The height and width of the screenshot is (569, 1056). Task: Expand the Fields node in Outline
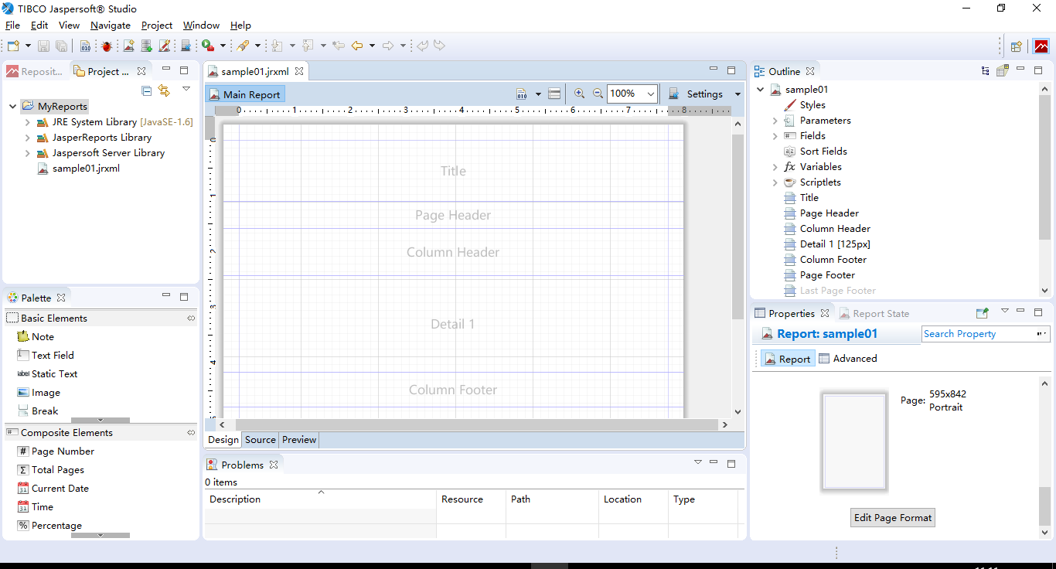point(775,136)
